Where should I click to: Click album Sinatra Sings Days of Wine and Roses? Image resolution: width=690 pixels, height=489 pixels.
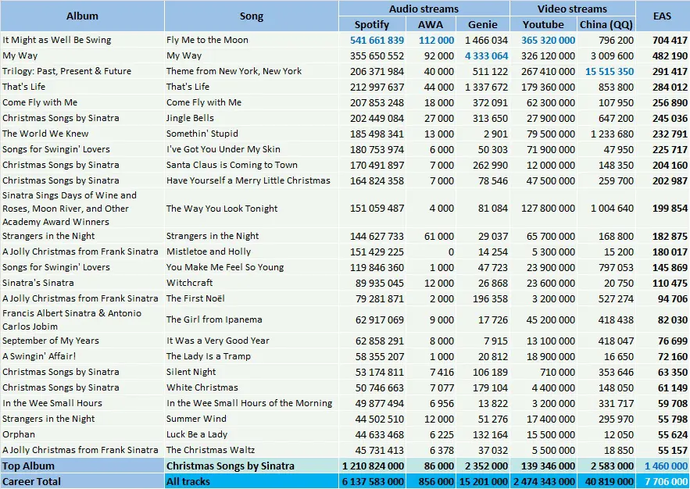[x=70, y=209]
